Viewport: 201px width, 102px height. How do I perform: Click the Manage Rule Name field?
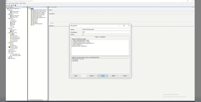[106, 29]
